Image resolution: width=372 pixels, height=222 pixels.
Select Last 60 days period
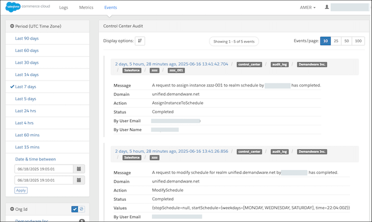click(x=27, y=50)
